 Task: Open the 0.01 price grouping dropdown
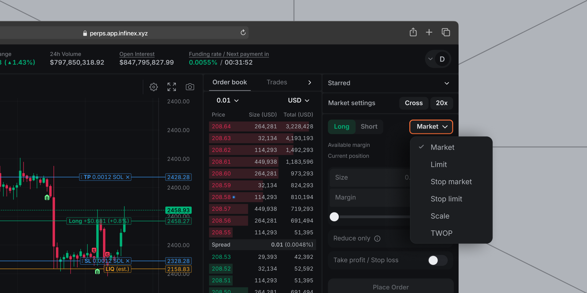[227, 100]
